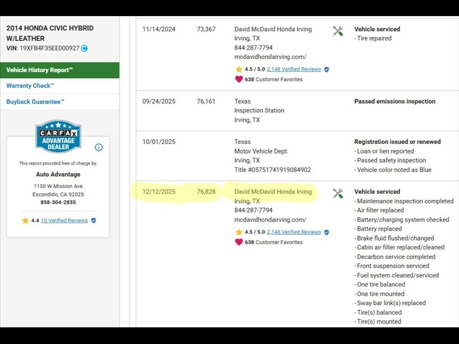459x344 pixels.
Task: Click the blue CARFAX icon beside the VIN
Action: (x=84, y=49)
